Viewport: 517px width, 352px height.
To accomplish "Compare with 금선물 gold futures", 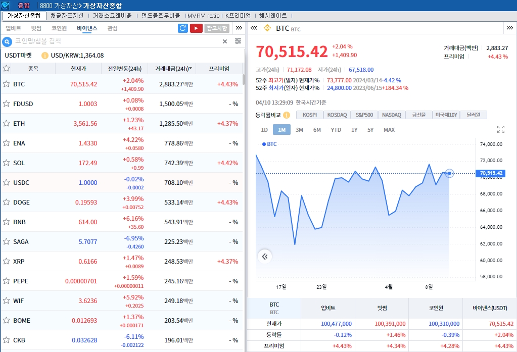I will click(x=419, y=115).
